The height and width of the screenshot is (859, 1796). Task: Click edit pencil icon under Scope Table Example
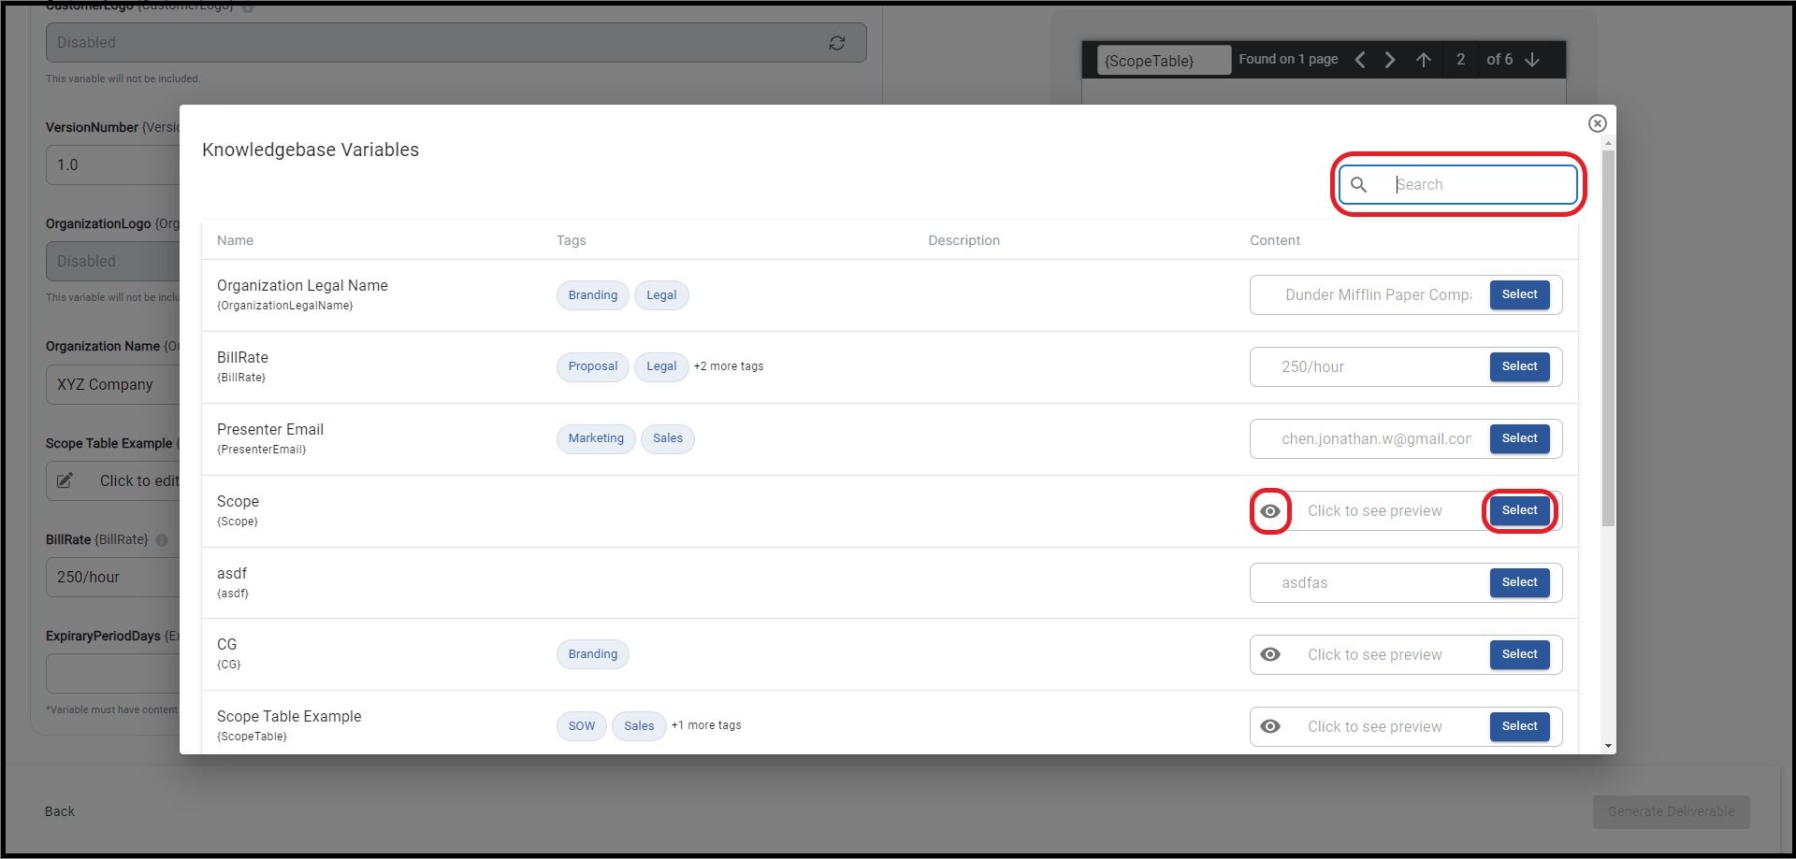[x=65, y=480]
